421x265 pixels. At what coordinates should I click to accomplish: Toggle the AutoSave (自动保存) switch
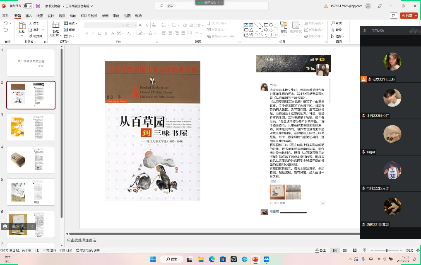(28, 6)
